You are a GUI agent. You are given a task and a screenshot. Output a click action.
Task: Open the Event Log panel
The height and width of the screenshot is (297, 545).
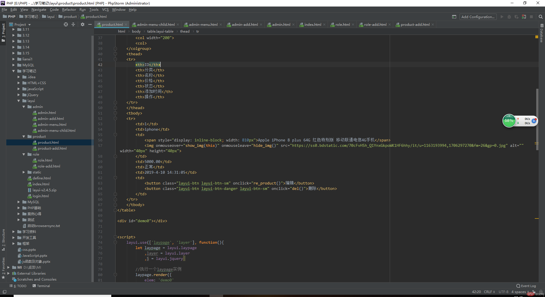tap(526, 286)
